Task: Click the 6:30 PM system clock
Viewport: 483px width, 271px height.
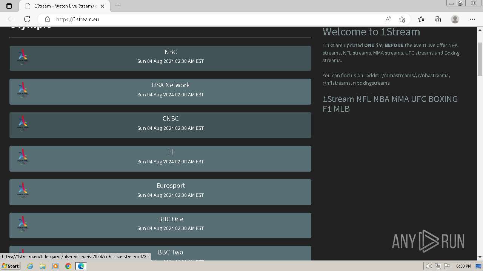Action: (463, 266)
